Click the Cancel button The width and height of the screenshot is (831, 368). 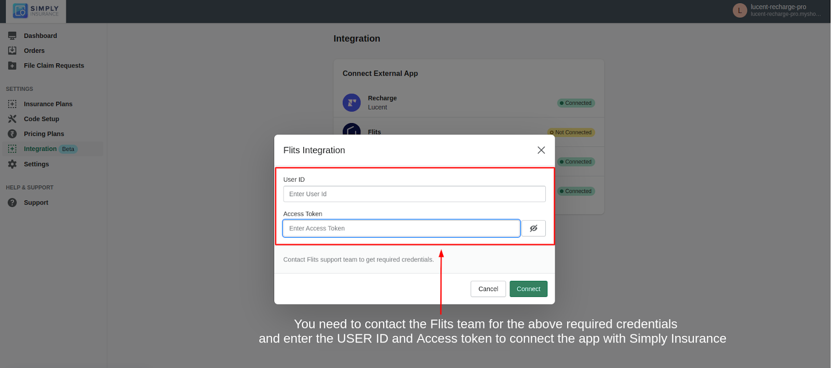pos(488,289)
